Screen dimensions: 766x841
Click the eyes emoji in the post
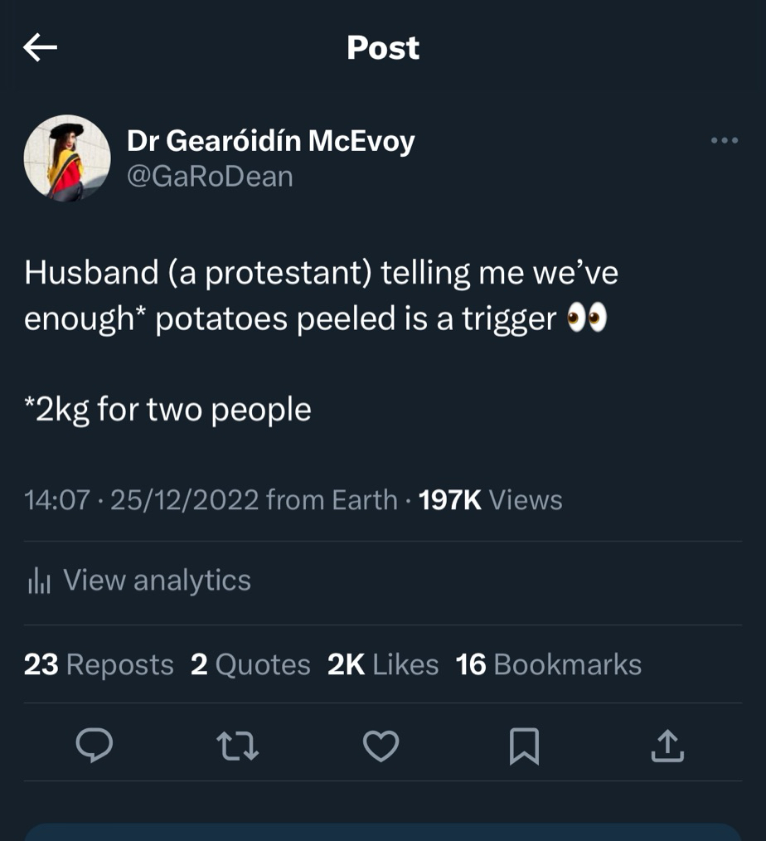[x=587, y=318]
